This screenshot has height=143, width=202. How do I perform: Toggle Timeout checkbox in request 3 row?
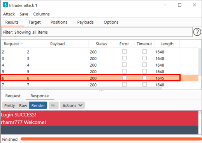tap(144, 58)
